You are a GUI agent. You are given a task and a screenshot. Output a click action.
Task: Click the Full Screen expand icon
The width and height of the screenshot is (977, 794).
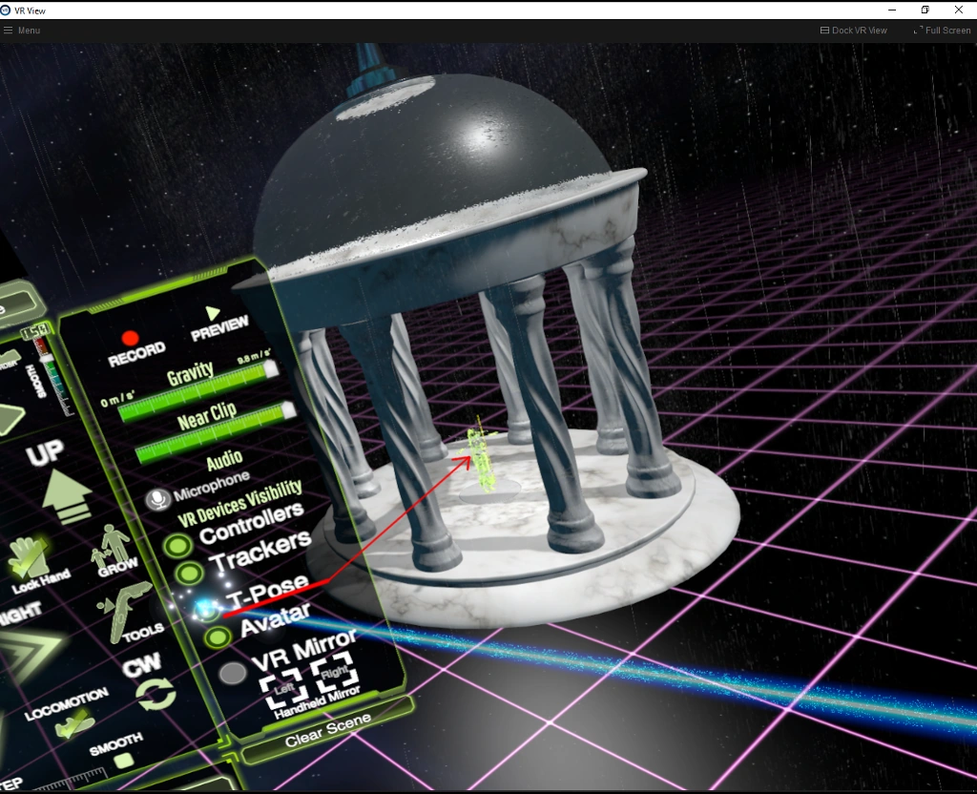918,30
